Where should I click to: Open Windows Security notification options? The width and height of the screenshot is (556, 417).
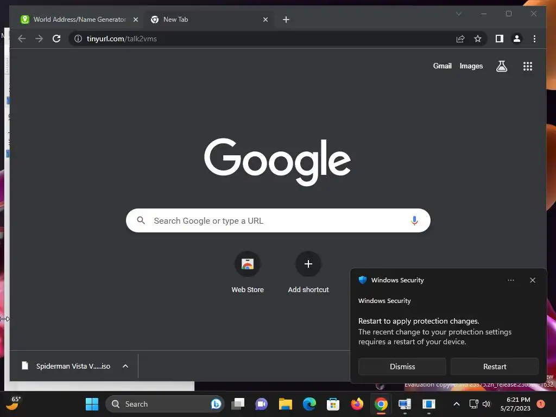510,280
